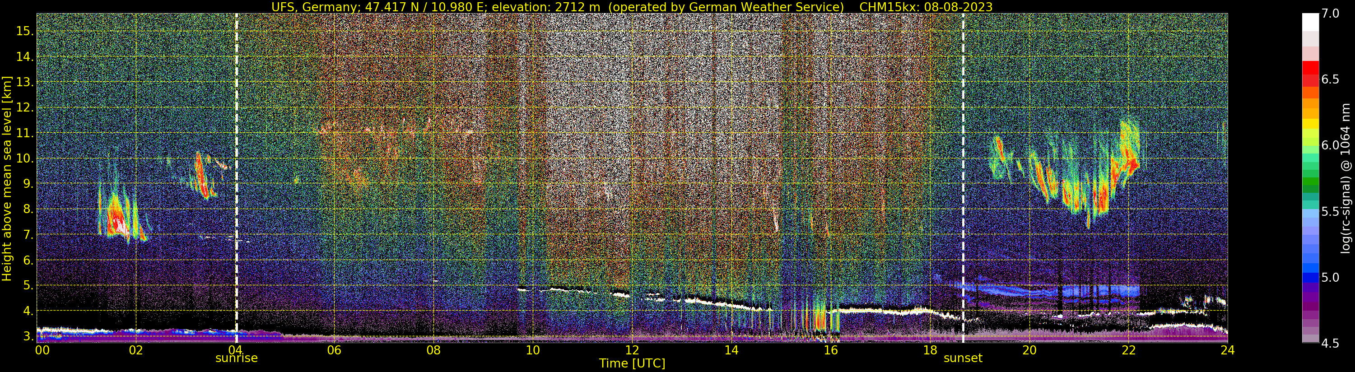Click the time axis tick '24'
The width and height of the screenshot is (1355, 372).
pyautogui.click(x=1228, y=350)
